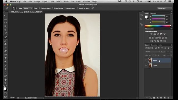Select the Dodge tool

tap(6, 62)
